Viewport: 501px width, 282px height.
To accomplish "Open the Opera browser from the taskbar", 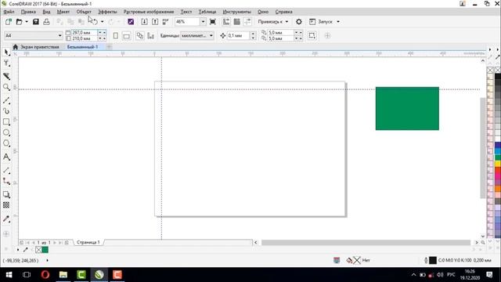I will 45,275.
